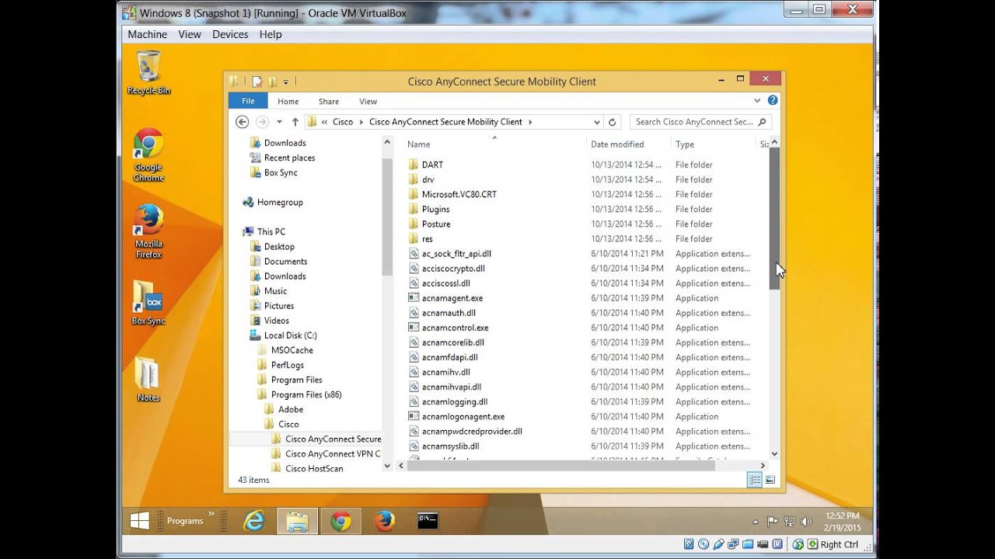Show hidden tray icons arrow
Screen dimensions: 995x559
[x=756, y=522]
